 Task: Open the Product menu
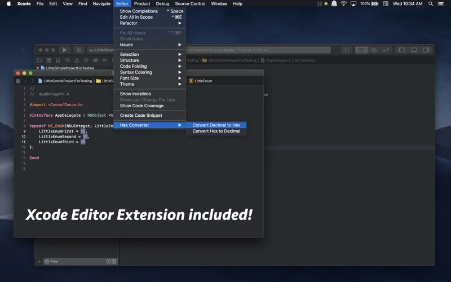coord(142,4)
